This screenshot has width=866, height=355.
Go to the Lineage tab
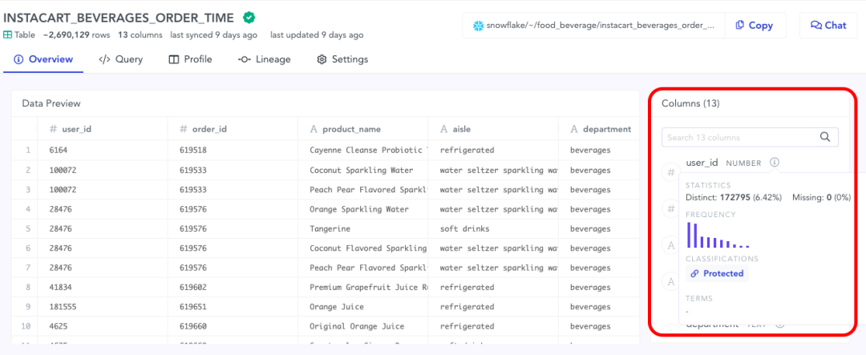265,59
